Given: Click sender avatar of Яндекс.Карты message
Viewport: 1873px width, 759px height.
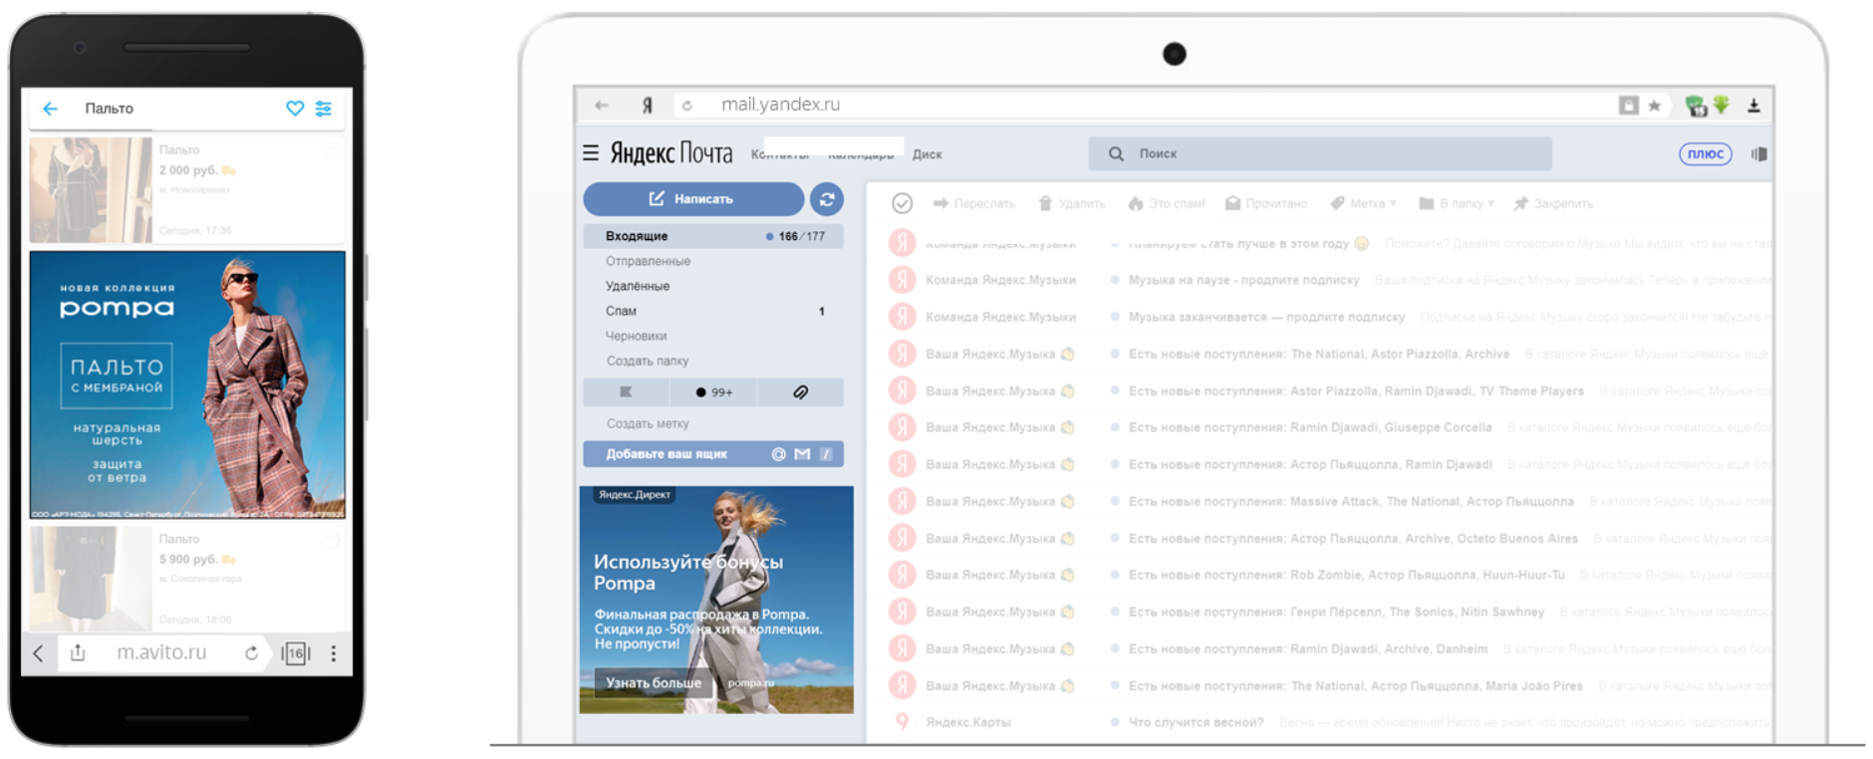Looking at the screenshot, I should click(x=903, y=721).
